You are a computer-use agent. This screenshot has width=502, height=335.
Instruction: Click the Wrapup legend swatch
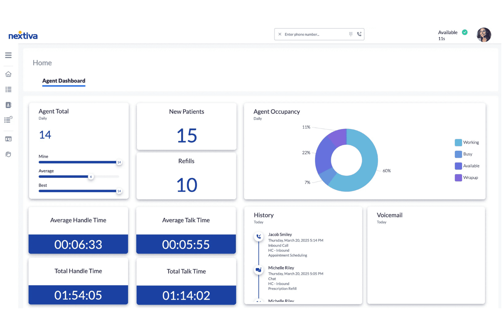(x=458, y=178)
